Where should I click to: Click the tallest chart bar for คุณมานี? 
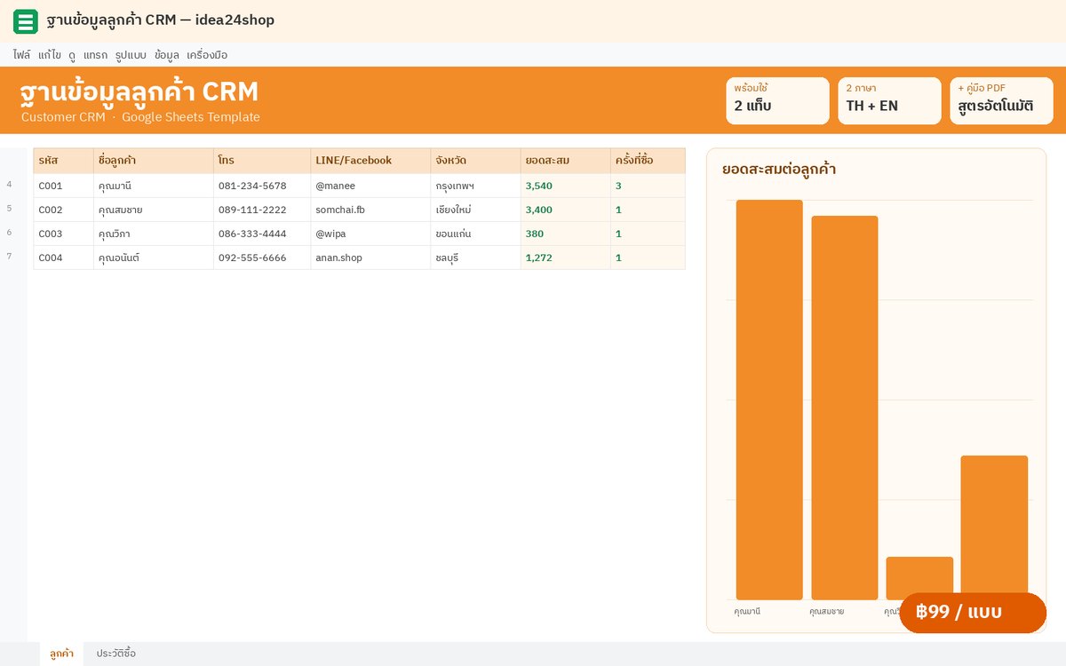(769, 400)
